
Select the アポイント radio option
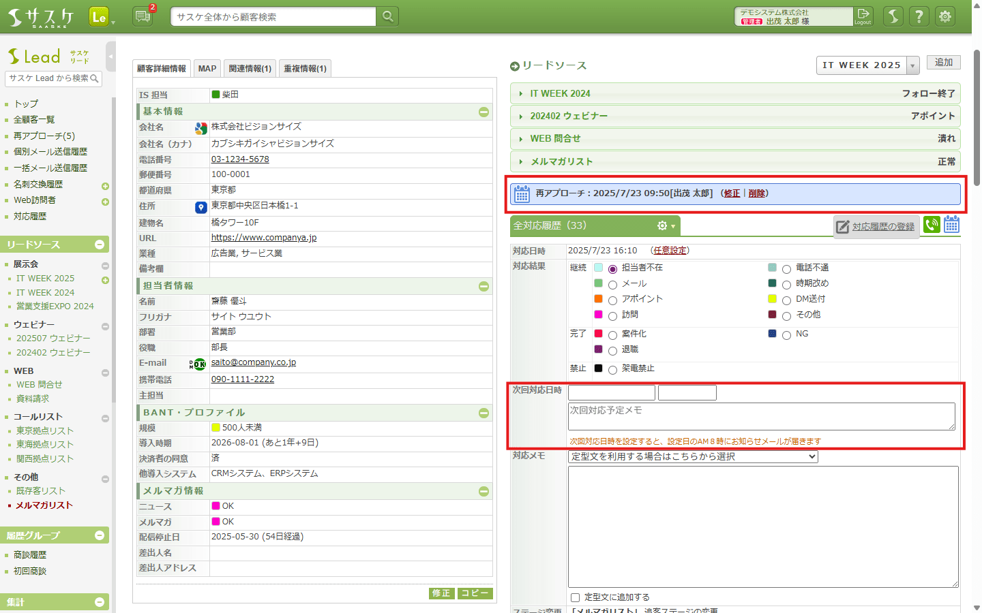[612, 300]
